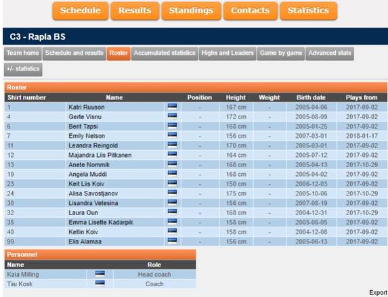Click the flag icon in Alisa Savostjanov's row
The height and width of the screenshot is (297, 388).
click(x=172, y=193)
